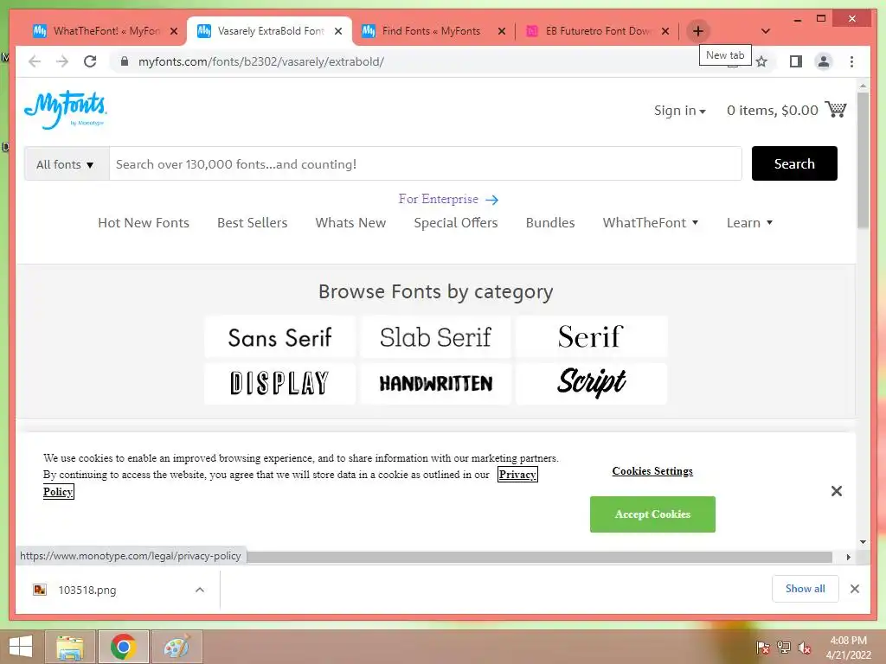
Task: Open the Privacy Policy link
Action: pyautogui.click(x=517, y=475)
